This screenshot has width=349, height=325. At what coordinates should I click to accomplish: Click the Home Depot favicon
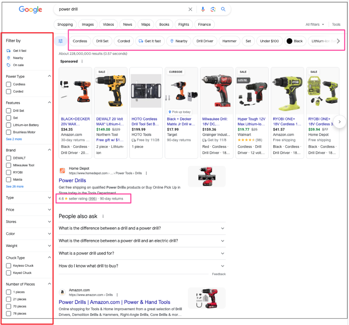(x=62, y=171)
